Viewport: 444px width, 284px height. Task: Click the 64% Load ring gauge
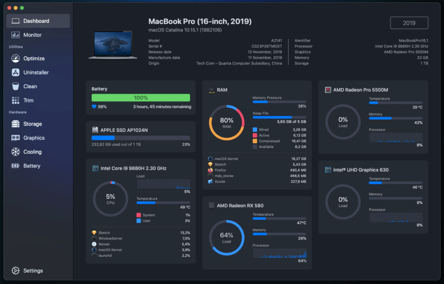(227, 238)
